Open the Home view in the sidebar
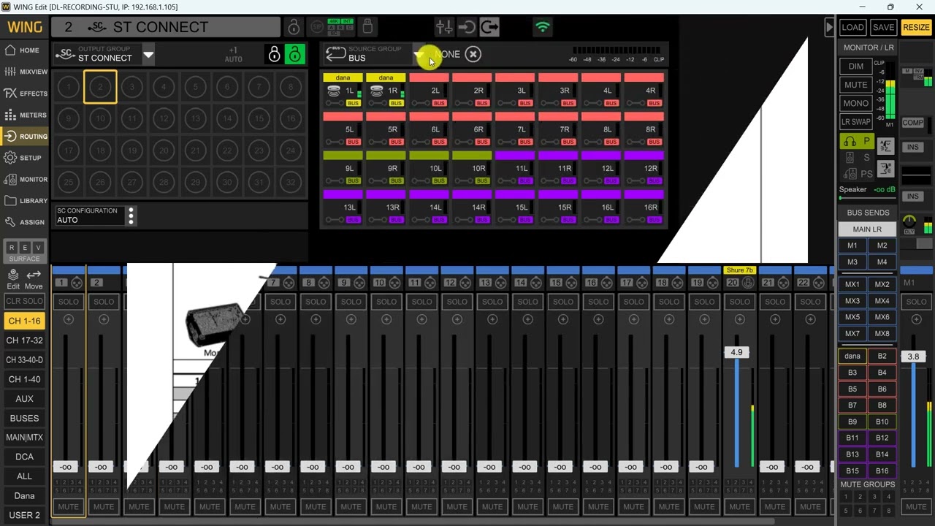Viewport: 935px width, 526px height. 24,50
